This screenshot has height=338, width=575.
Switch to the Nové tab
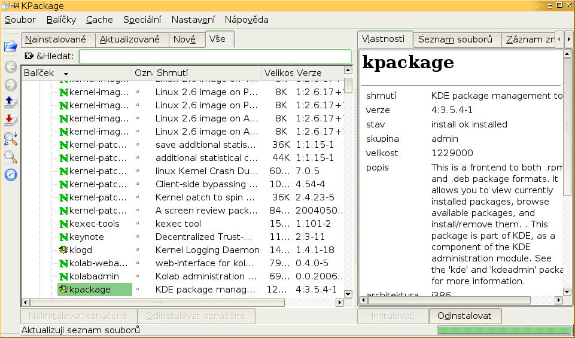187,39
